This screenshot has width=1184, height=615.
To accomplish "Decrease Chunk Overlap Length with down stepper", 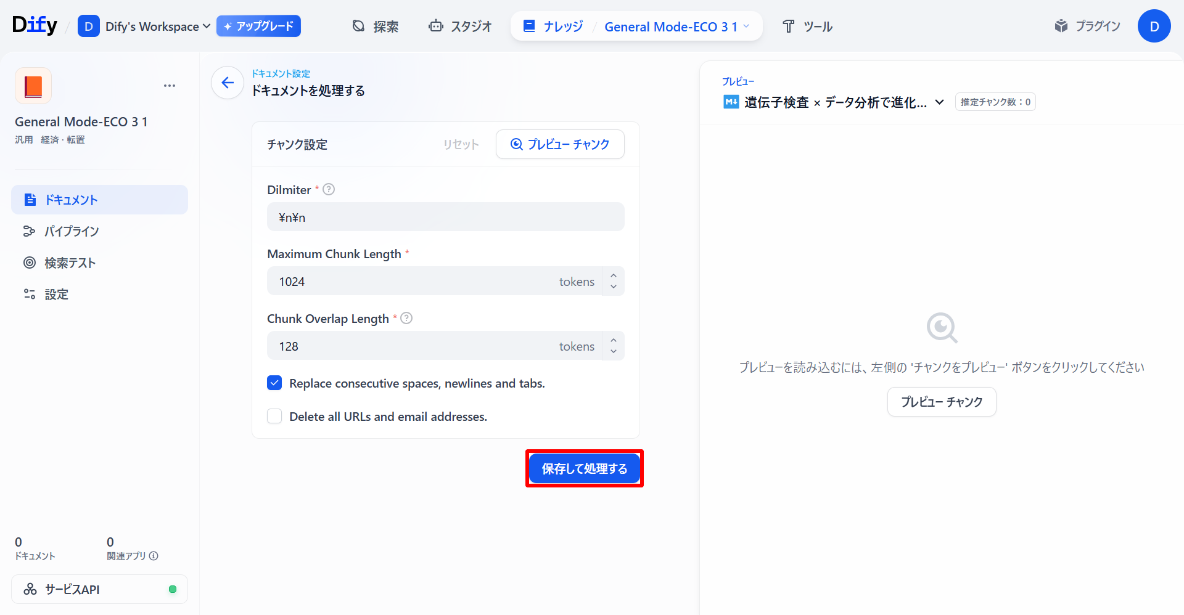I will coord(614,352).
